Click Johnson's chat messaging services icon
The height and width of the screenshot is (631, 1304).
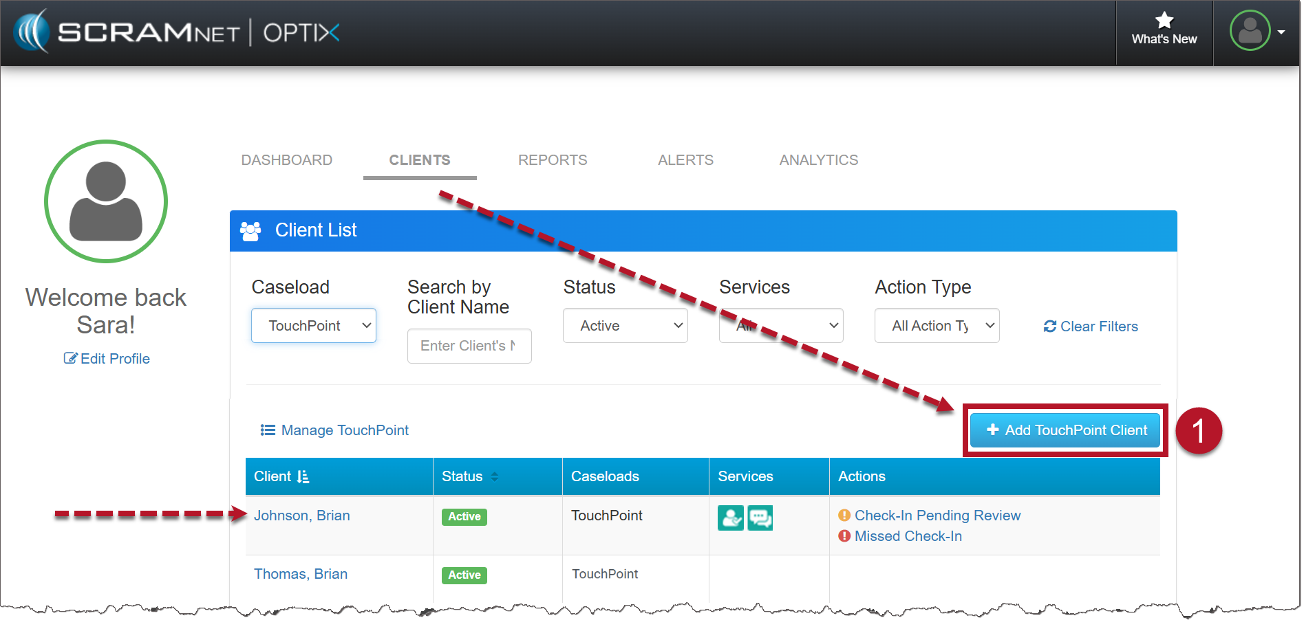tap(760, 518)
